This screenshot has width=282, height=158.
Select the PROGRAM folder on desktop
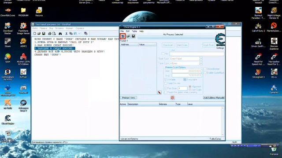point(23,12)
